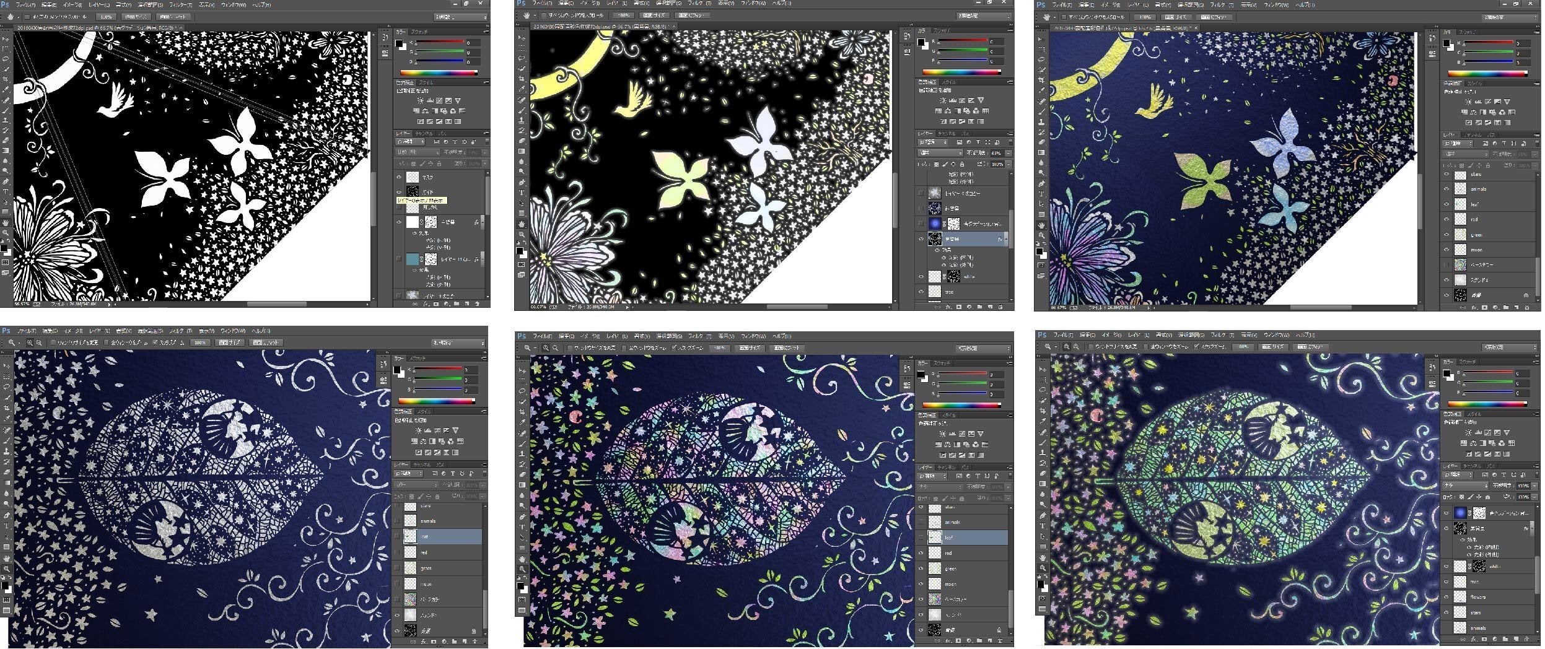
Task: Click the Eraser tool in top-left window toolbar
Action: coord(6,141)
